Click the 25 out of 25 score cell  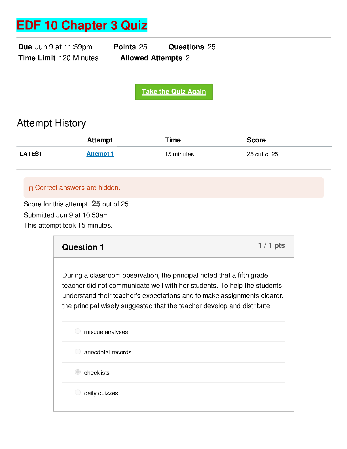(x=262, y=154)
